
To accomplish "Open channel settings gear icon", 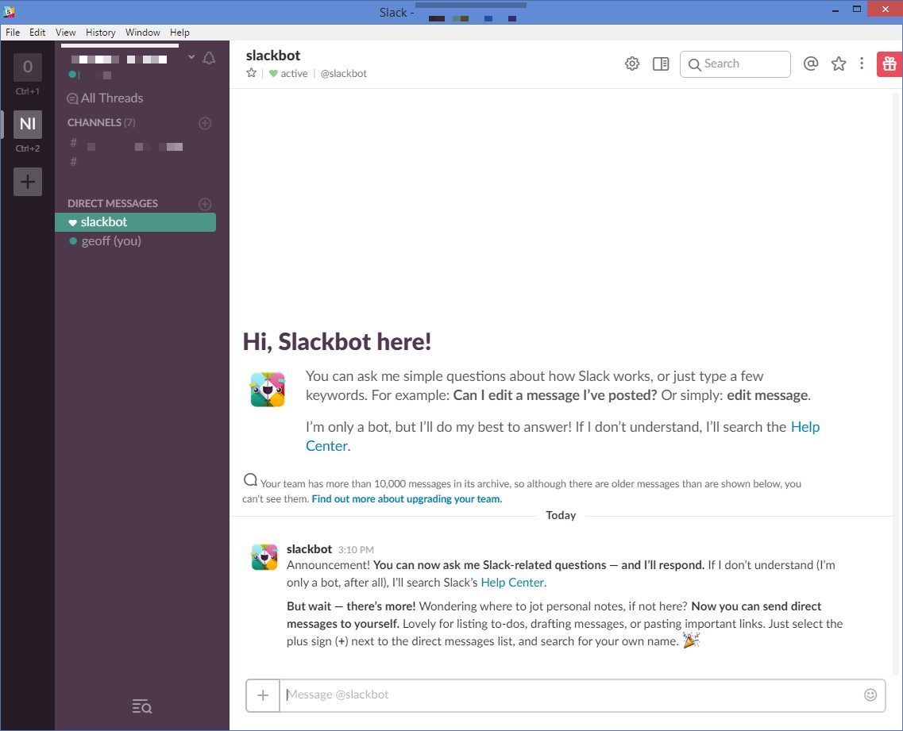I will pyautogui.click(x=632, y=64).
